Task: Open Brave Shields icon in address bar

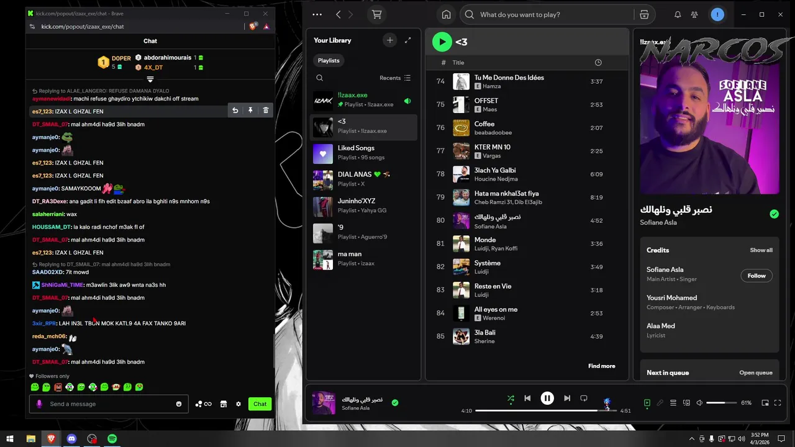Action: 253,27
